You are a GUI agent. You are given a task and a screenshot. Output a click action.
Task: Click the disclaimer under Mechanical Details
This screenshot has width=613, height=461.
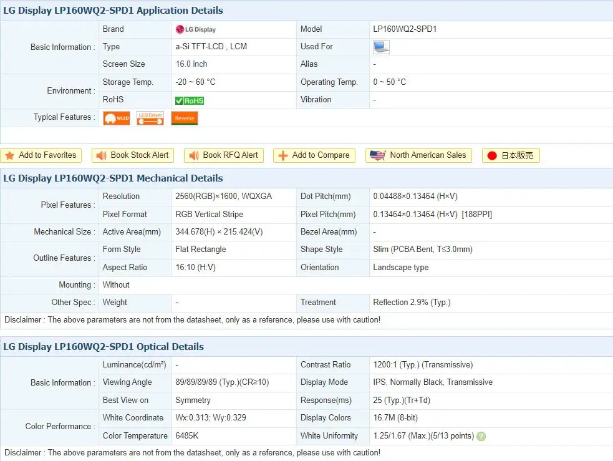pos(192,320)
